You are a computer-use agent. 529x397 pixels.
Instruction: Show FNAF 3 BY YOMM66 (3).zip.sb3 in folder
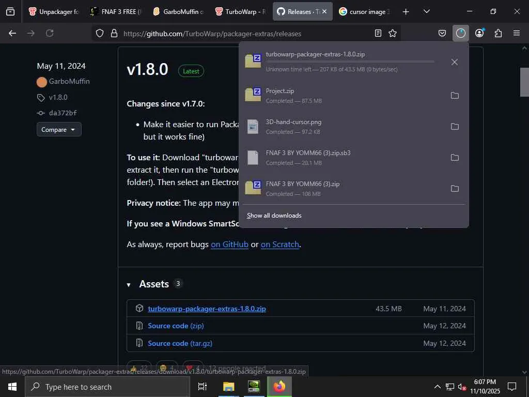(x=455, y=158)
